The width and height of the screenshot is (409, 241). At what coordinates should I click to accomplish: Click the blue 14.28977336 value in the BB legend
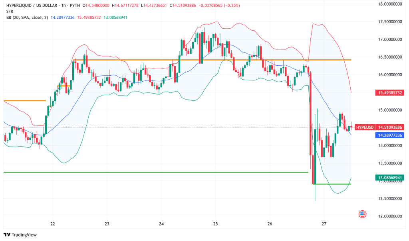pyautogui.click(x=63, y=18)
